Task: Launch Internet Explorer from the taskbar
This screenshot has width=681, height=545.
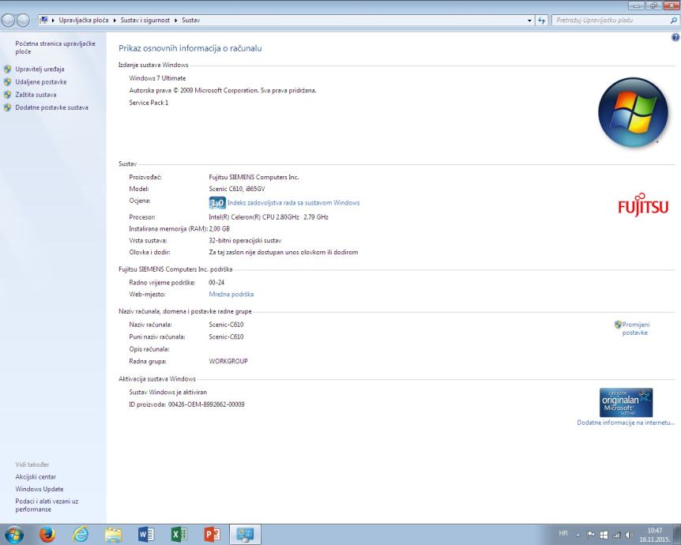Action: (x=81, y=533)
